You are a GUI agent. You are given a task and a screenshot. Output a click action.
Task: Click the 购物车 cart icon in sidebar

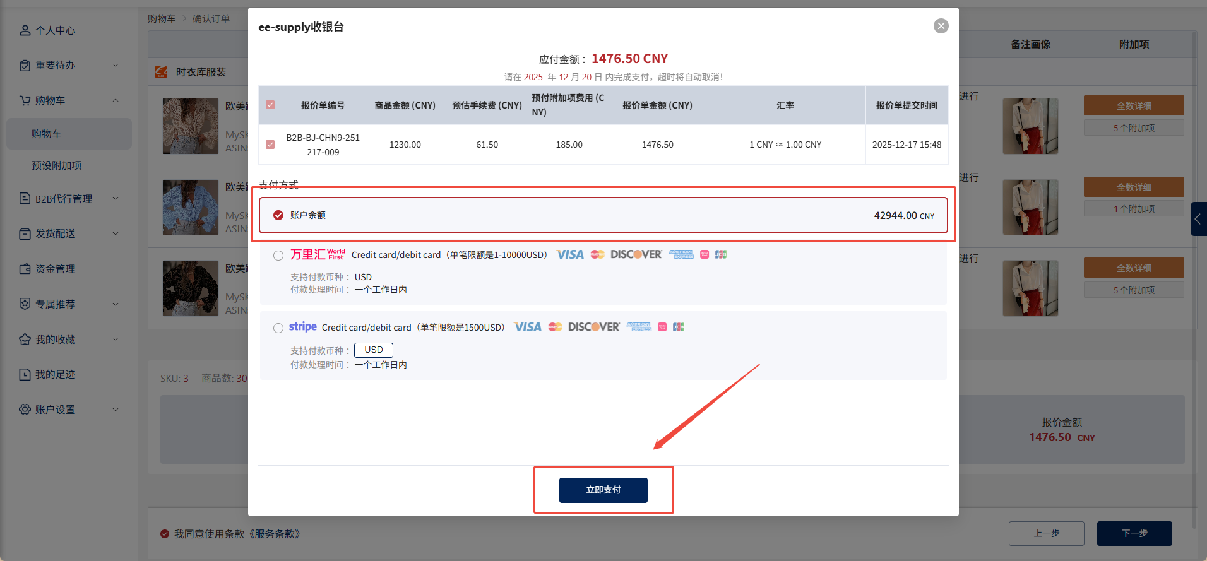click(x=25, y=100)
